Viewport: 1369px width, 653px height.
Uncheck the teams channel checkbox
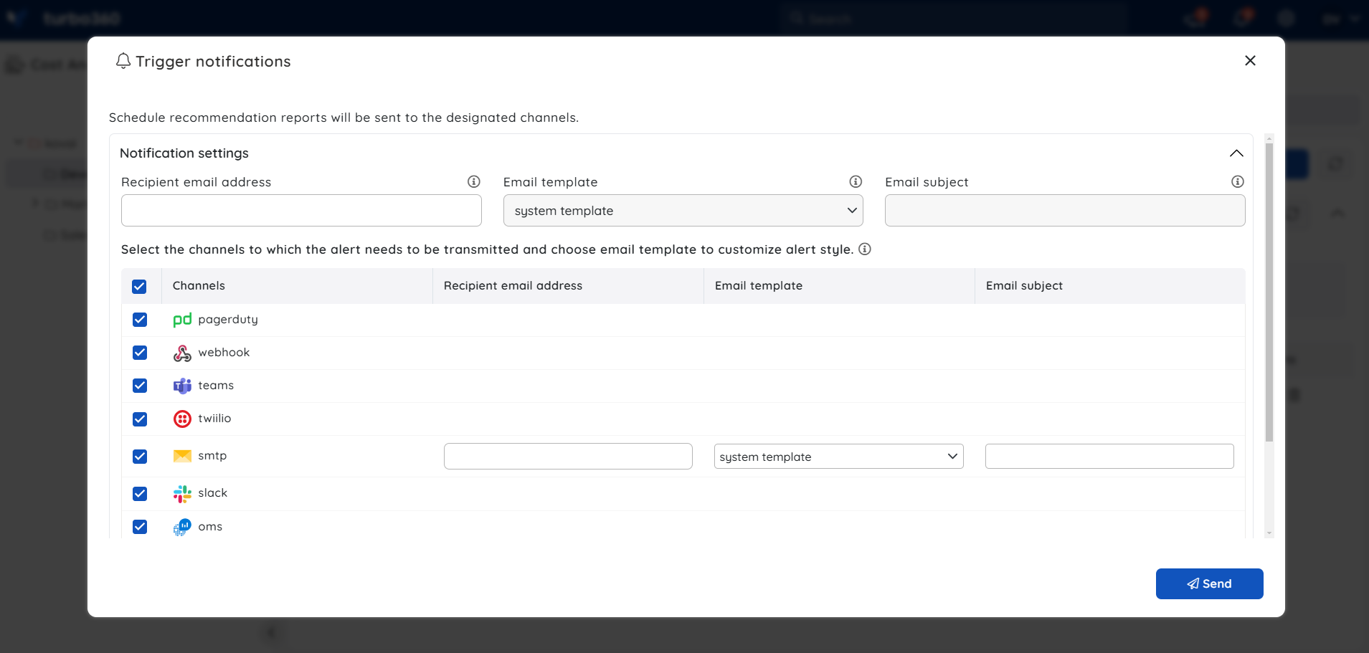pos(140,386)
